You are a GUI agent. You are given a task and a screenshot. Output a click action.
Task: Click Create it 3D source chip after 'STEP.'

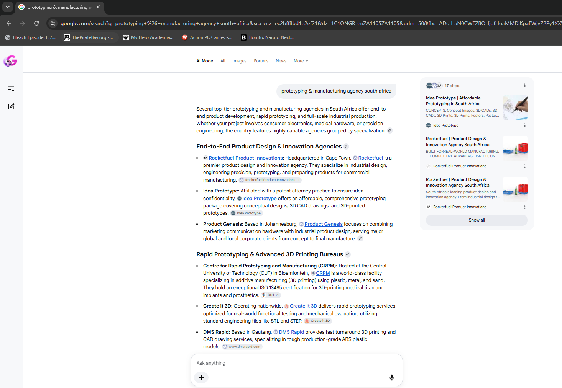click(317, 321)
